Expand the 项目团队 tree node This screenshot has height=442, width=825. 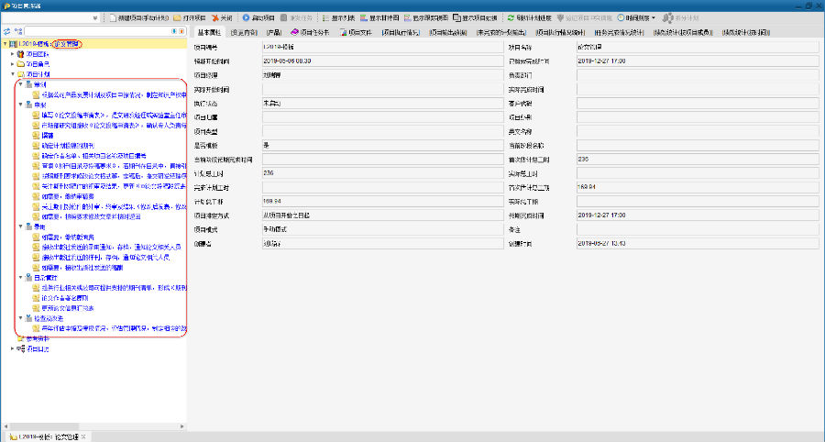(13, 54)
